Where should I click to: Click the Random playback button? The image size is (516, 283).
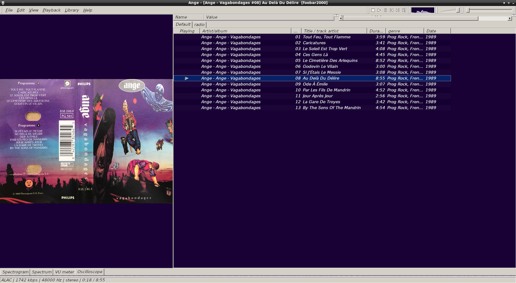(x=404, y=10)
